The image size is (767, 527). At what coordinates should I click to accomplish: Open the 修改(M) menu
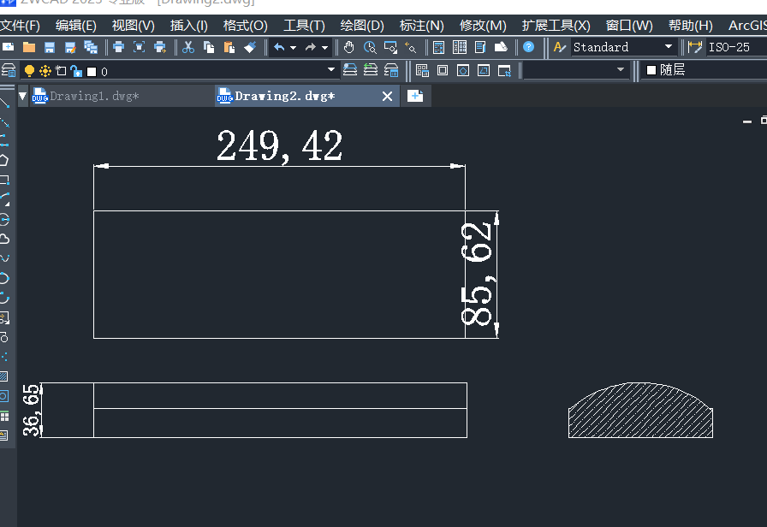[483, 26]
